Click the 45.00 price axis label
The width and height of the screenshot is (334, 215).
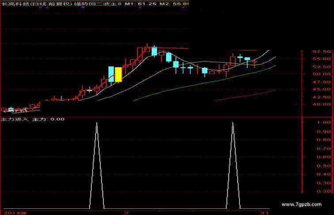[x=322, y=89]
